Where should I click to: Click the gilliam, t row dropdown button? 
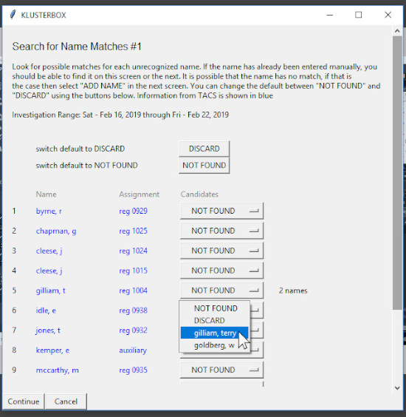click(221, 291)
